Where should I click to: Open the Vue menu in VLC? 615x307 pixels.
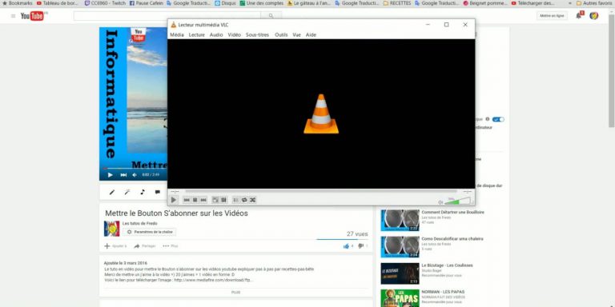pos(296,35)
